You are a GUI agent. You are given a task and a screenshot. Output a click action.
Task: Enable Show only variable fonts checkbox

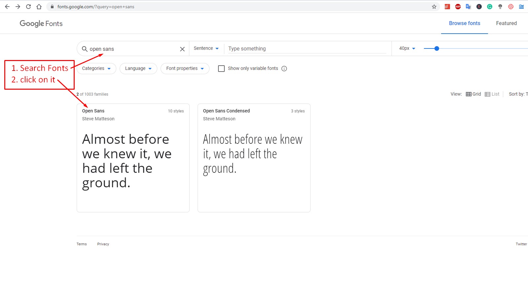point(221,69)
